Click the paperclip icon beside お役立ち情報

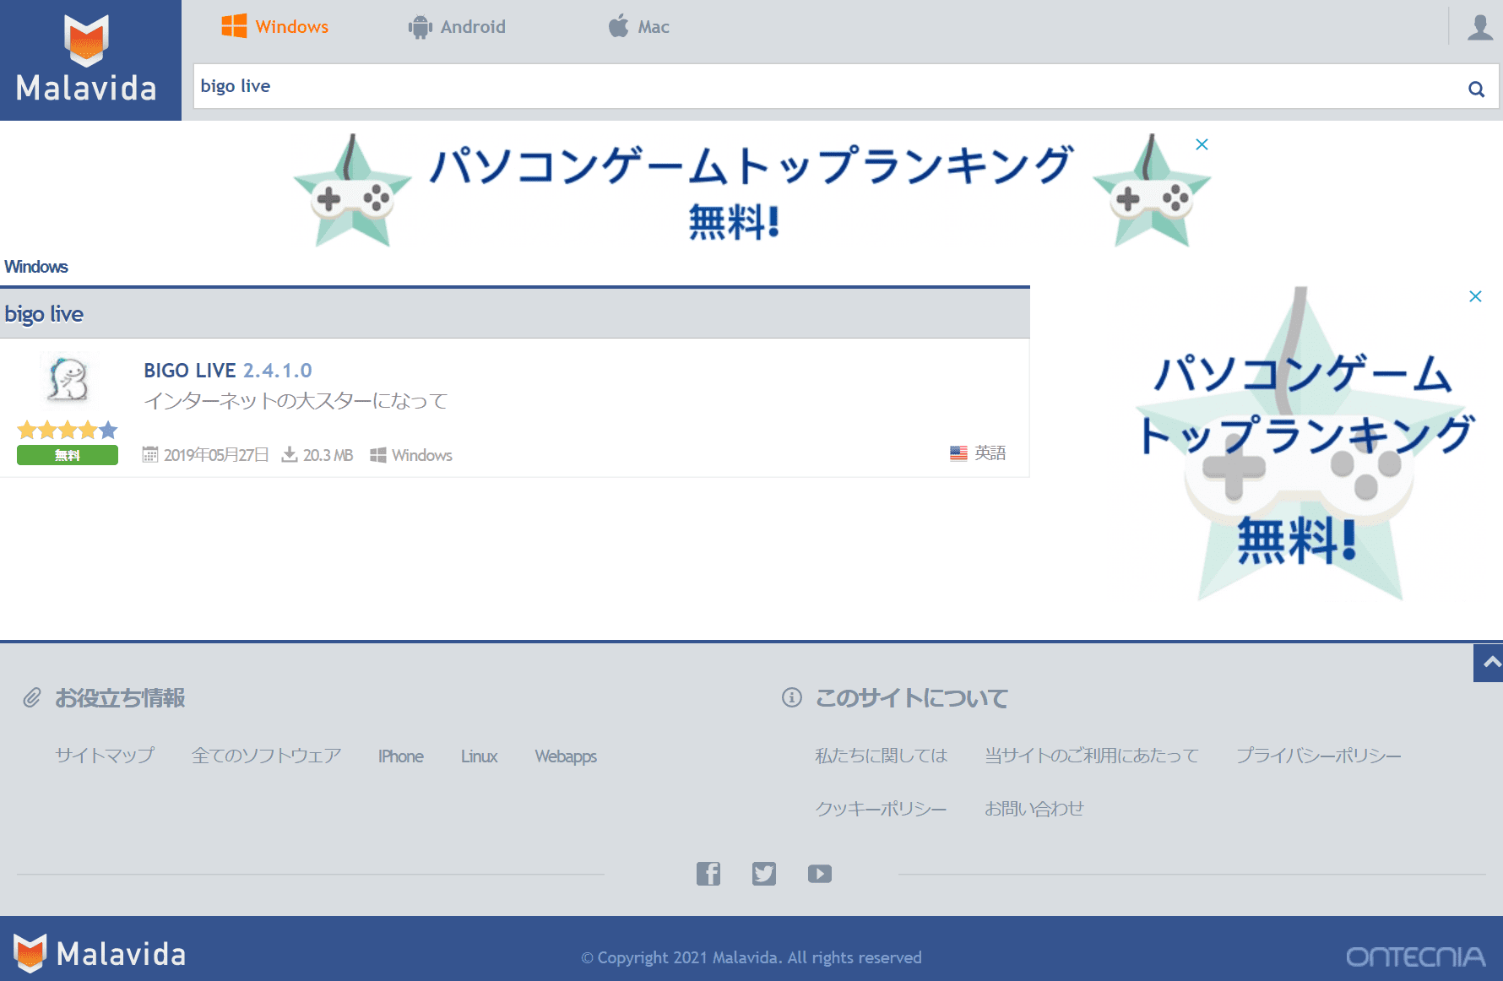pos(32,698)
